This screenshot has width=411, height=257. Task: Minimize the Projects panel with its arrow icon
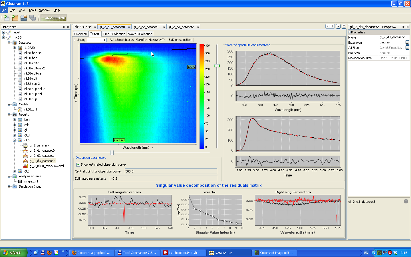point(64,27)
